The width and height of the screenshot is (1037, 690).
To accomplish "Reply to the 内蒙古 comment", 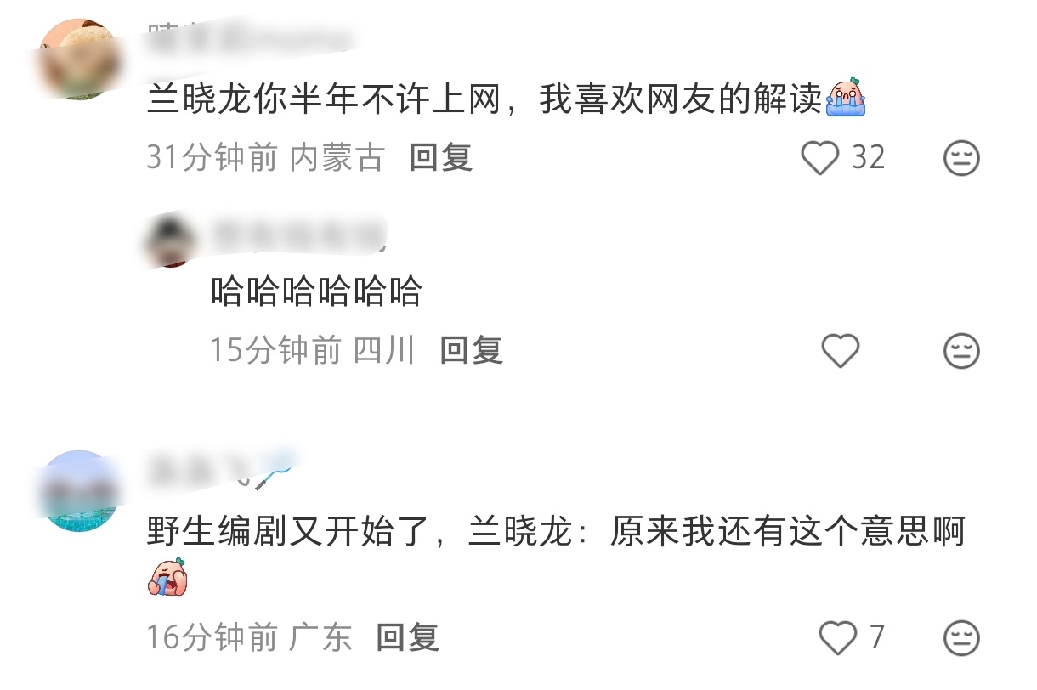I will click(x=440, y=158).
